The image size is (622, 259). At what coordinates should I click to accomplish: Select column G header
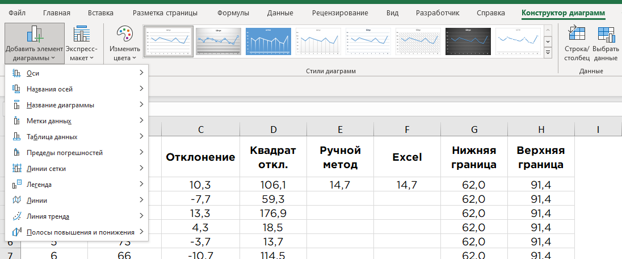474,129
